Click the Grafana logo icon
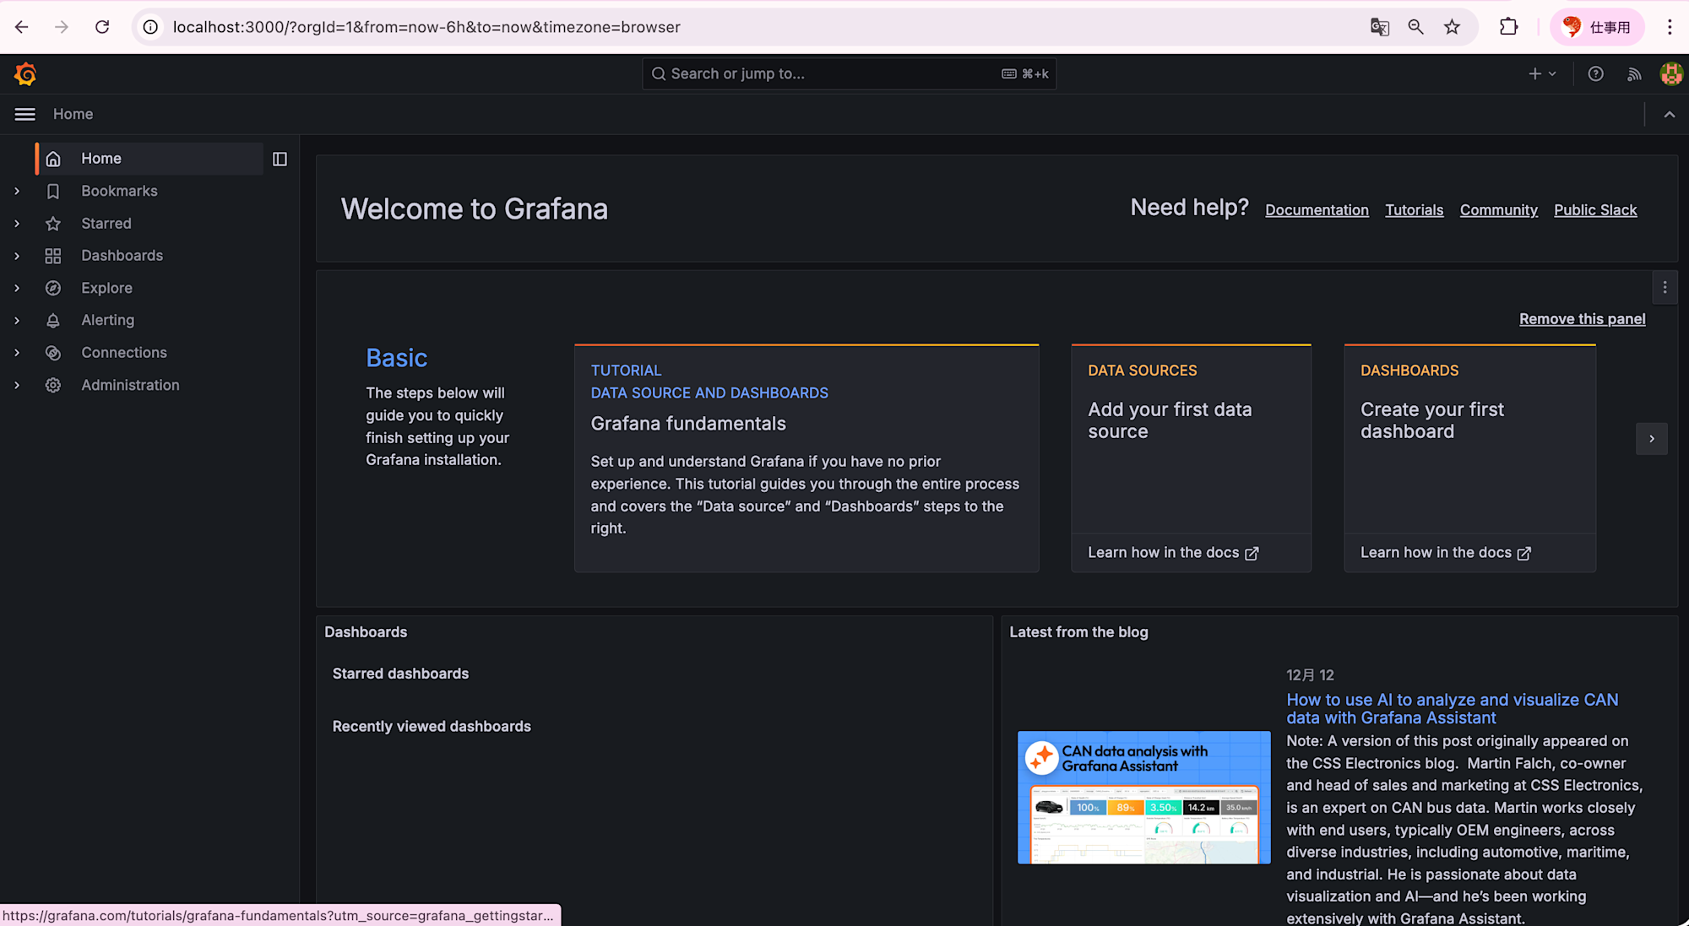 [25, 74]
